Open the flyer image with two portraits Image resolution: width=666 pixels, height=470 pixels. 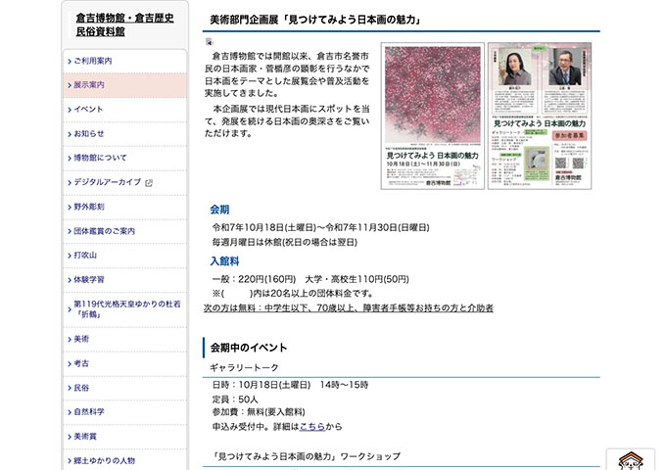tap(544, 116)
